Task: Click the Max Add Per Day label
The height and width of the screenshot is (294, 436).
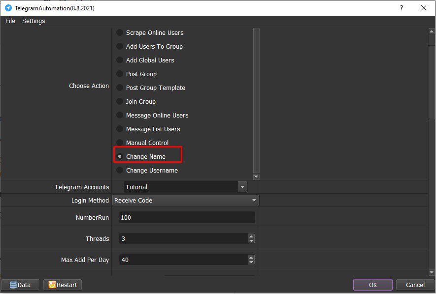Action: coord(85,260)
